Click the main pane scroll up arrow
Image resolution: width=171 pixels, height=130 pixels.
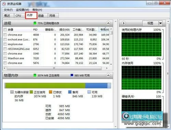click(116, 21)
